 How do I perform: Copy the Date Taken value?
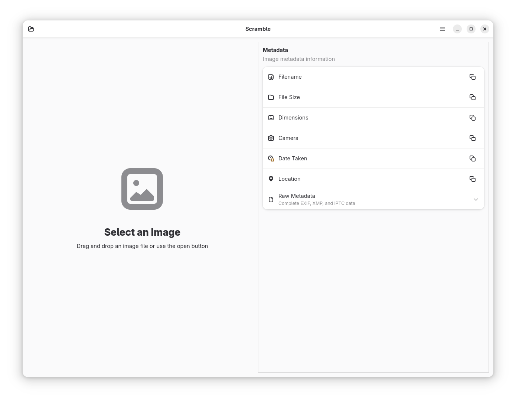(x=473, y=158)
